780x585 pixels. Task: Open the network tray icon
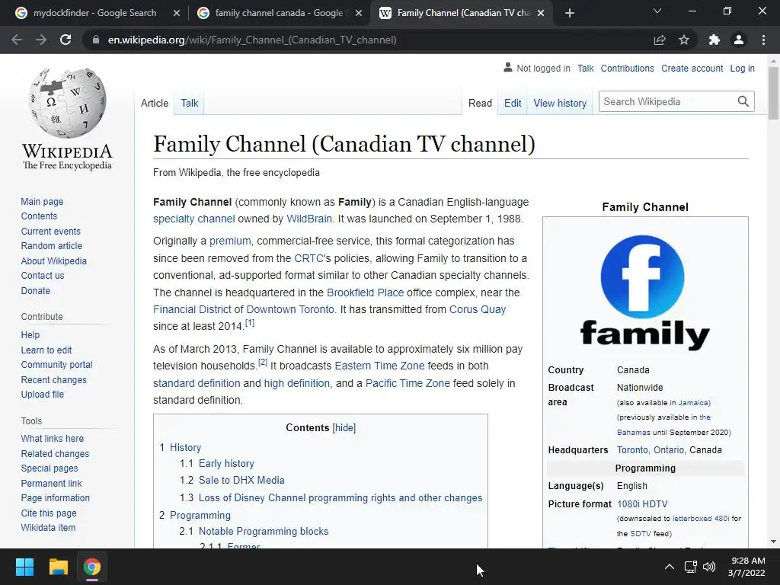tap(690, 567)
